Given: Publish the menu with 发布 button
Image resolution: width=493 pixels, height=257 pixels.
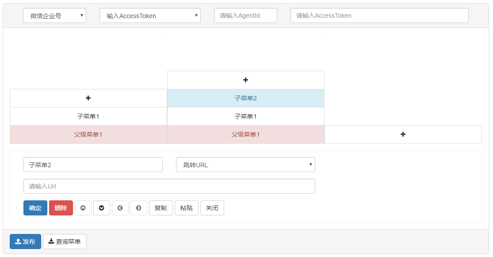Looking at the screenshot, I should point(26,242).
